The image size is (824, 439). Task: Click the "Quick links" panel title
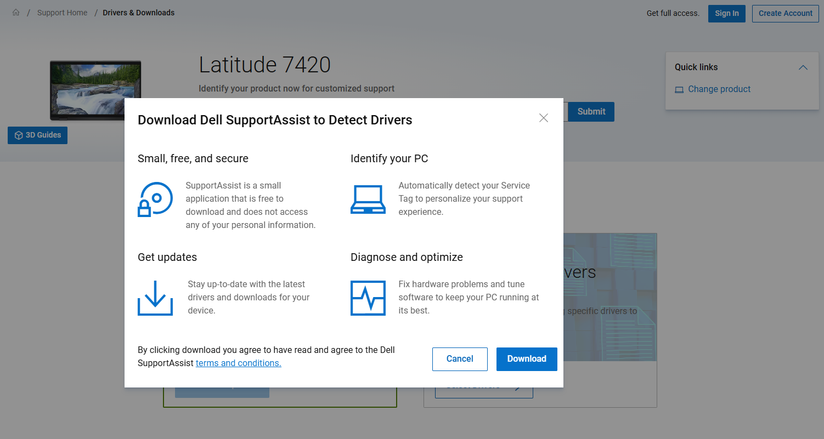[696, 67]
